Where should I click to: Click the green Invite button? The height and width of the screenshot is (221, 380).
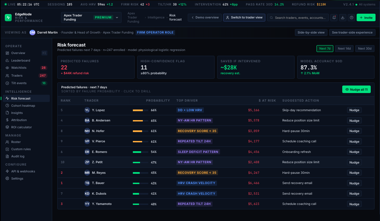click(x=366, y=18)
